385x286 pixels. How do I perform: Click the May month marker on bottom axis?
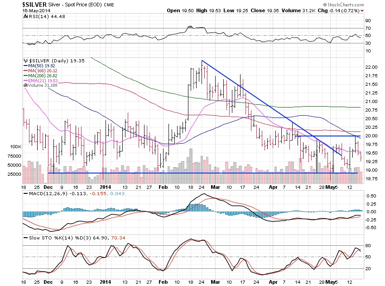tap(333, 186)
